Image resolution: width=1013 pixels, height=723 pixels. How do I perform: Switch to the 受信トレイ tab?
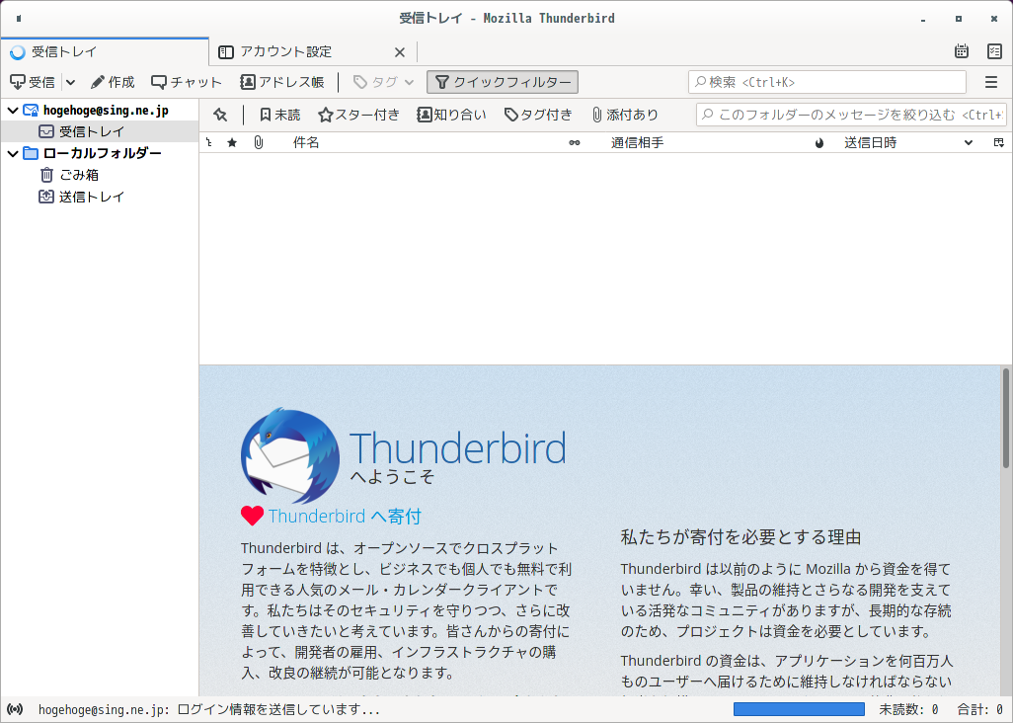tap(105, 51)
